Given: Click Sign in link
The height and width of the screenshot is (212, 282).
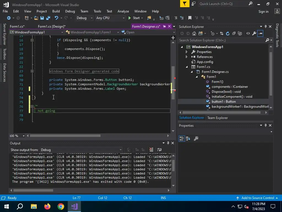Looking at the screenshot, I should pos(263,12).
